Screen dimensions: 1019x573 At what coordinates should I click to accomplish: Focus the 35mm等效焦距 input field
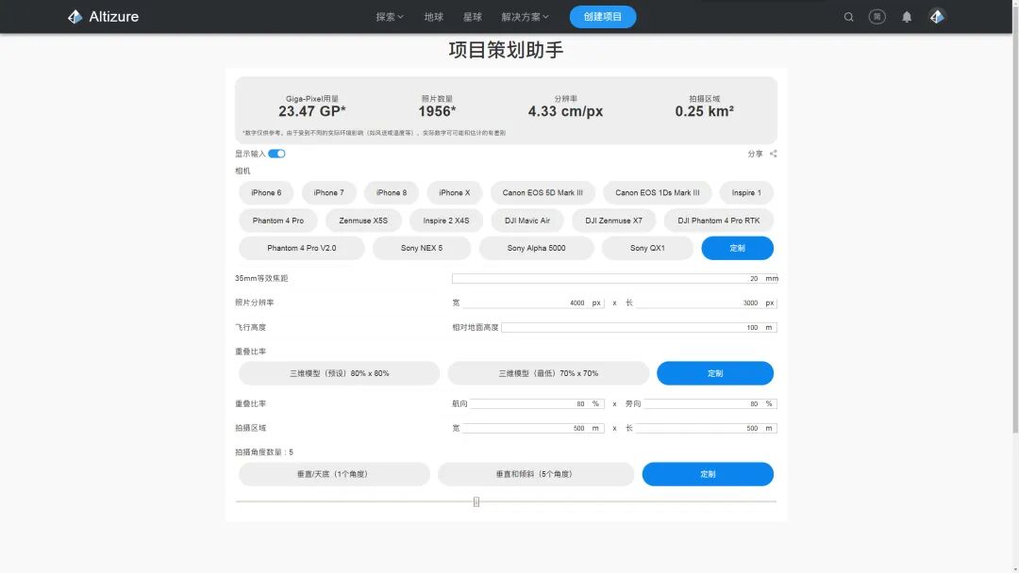tap(614, 278)
